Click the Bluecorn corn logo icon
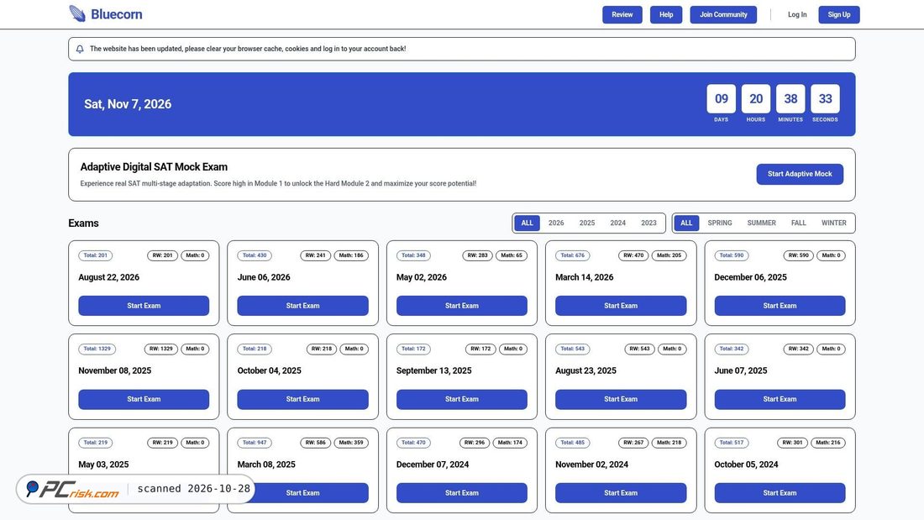The height and width of the screenshot is (520, 924). pos(77,13)
